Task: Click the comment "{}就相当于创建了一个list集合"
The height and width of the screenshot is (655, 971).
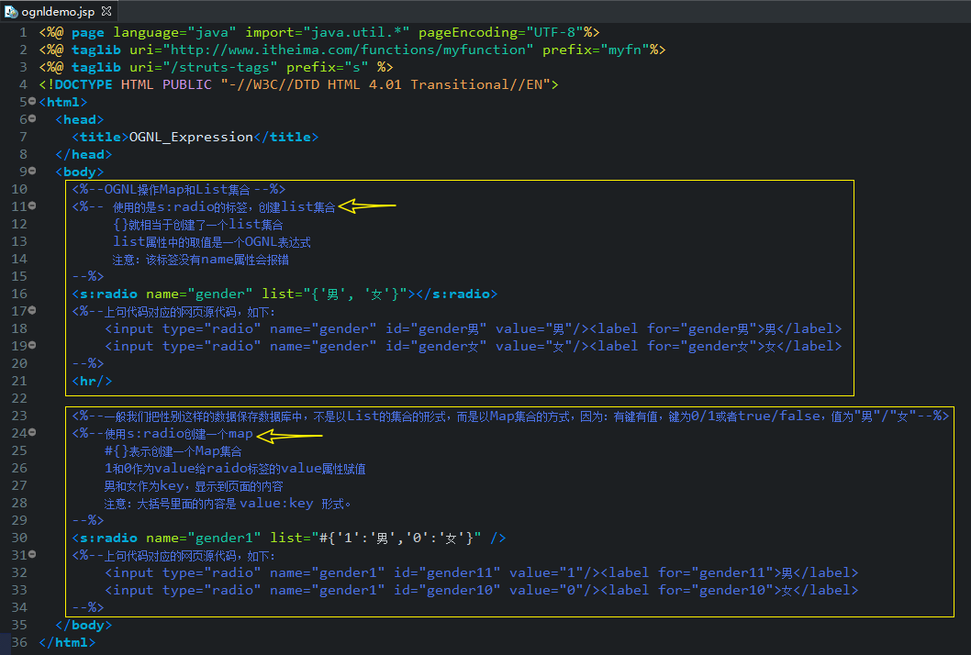Action: 198,224
